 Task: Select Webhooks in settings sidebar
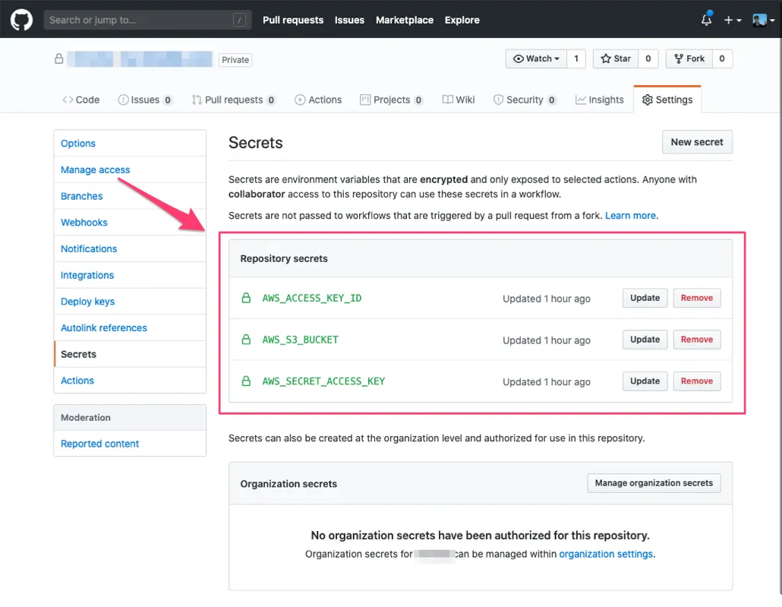pyautogui.click(x=84, y=223)
